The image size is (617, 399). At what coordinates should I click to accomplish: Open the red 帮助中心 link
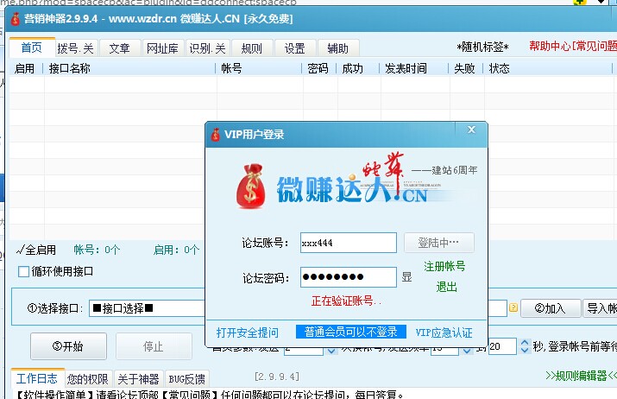click(x=573, y=46)
